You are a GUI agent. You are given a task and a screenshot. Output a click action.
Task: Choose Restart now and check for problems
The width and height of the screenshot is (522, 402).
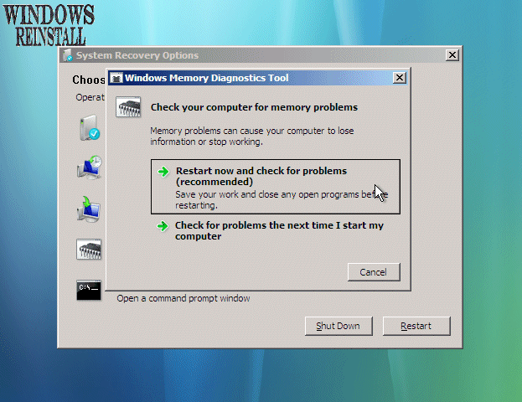[261, 176]
